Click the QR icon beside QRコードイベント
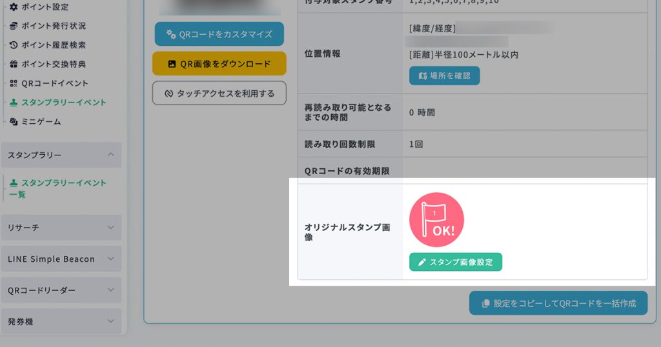This screenshot has height=347, width=661. point(14,84)
